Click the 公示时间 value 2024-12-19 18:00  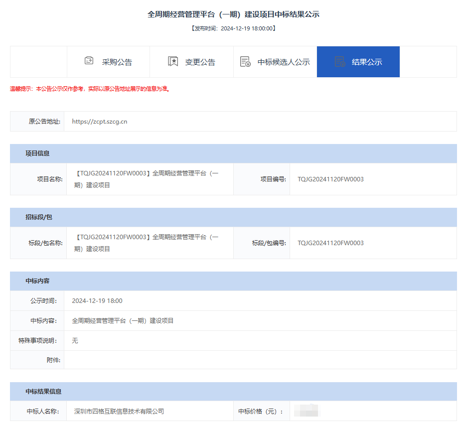pos(97,301)
